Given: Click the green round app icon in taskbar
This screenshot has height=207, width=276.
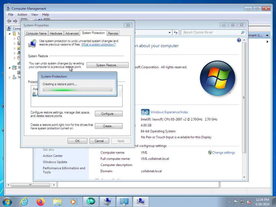Looking at the screenshot, I should click(91, 201).
